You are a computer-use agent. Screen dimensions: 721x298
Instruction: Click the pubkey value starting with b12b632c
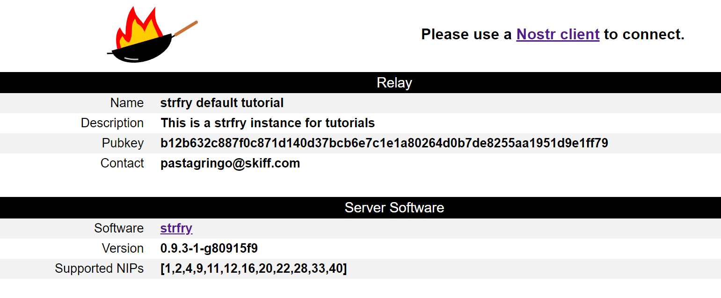click(x=384, y=143)
